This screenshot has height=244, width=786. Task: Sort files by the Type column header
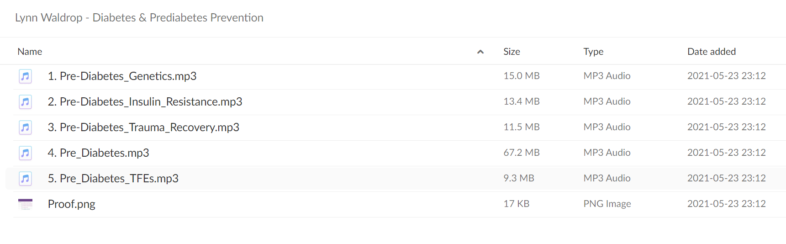click(x=593, y=52)
